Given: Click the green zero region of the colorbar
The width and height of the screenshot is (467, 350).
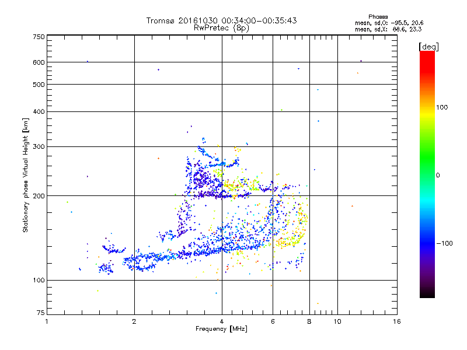Looking at the screenshot, I should [x=427, y=175].
